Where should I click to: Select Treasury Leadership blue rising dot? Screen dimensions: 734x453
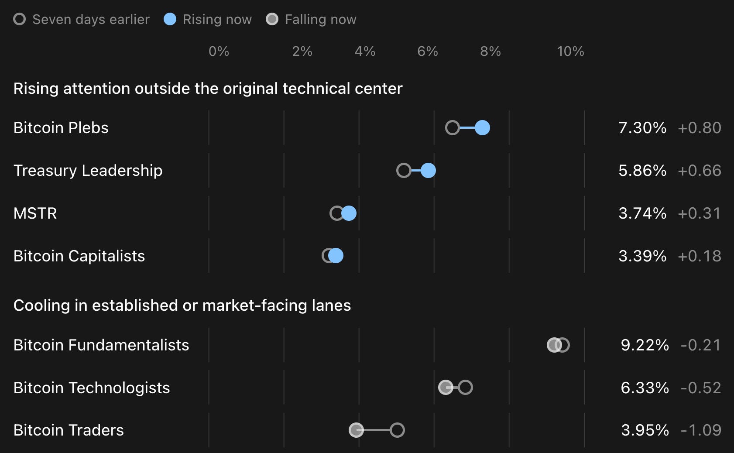click(428, 171)
